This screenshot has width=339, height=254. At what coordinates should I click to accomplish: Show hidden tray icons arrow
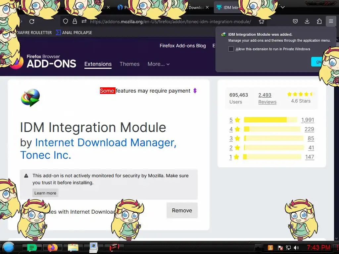(x=258, y=247)
